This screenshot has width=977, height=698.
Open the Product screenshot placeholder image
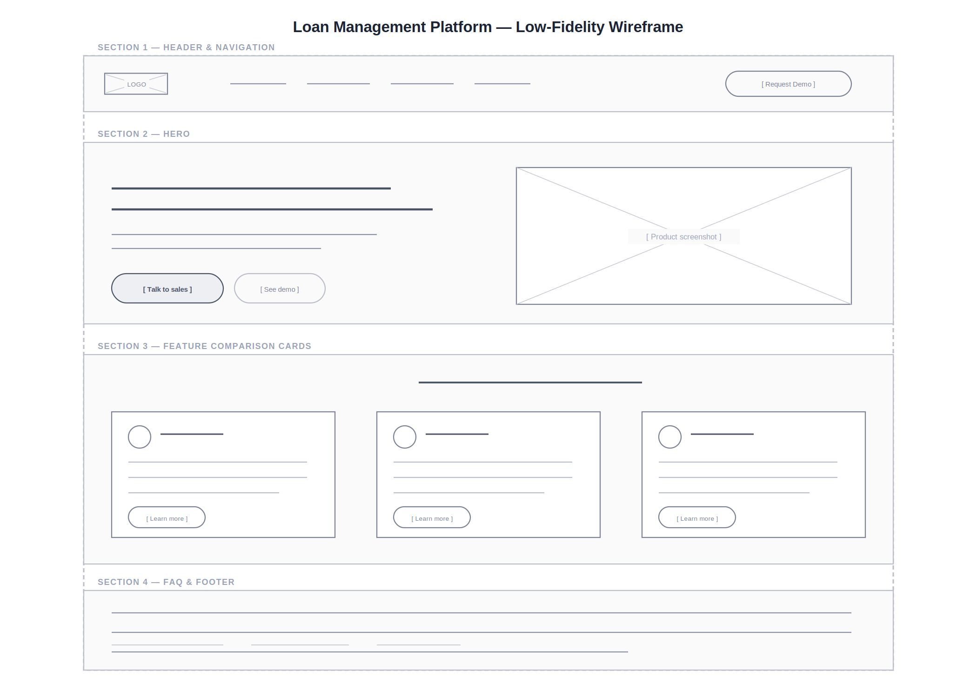click(x=684, y=236)
